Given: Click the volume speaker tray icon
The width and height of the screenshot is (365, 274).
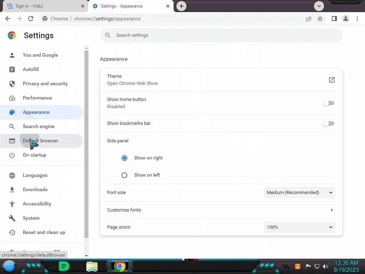Looking at the screenshot, I should [325, 266].
